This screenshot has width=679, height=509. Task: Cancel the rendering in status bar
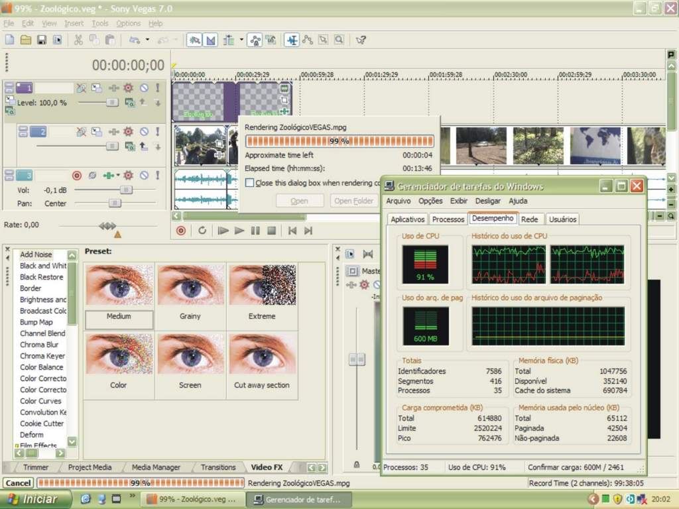[18, 483]
